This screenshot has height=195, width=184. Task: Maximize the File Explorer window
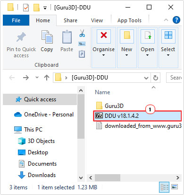(149, 7)
